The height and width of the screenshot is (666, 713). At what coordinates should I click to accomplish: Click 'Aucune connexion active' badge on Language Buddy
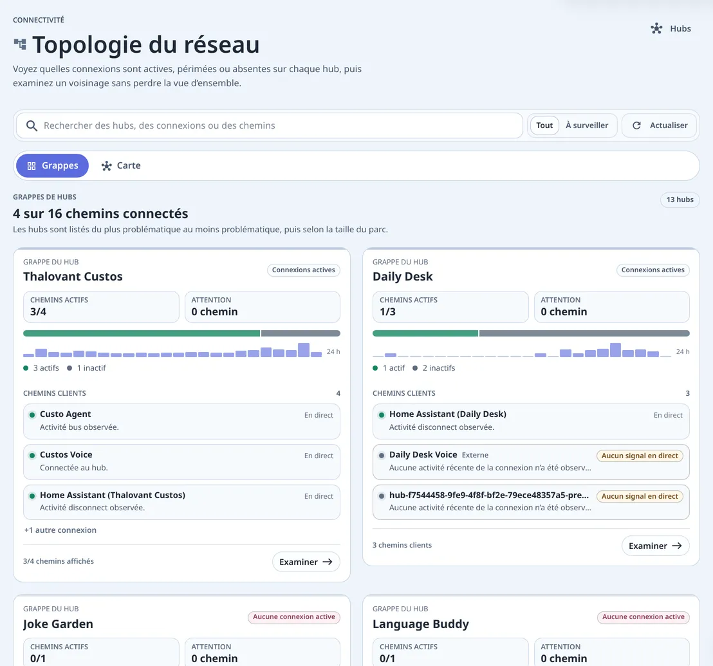coord(643,617)
